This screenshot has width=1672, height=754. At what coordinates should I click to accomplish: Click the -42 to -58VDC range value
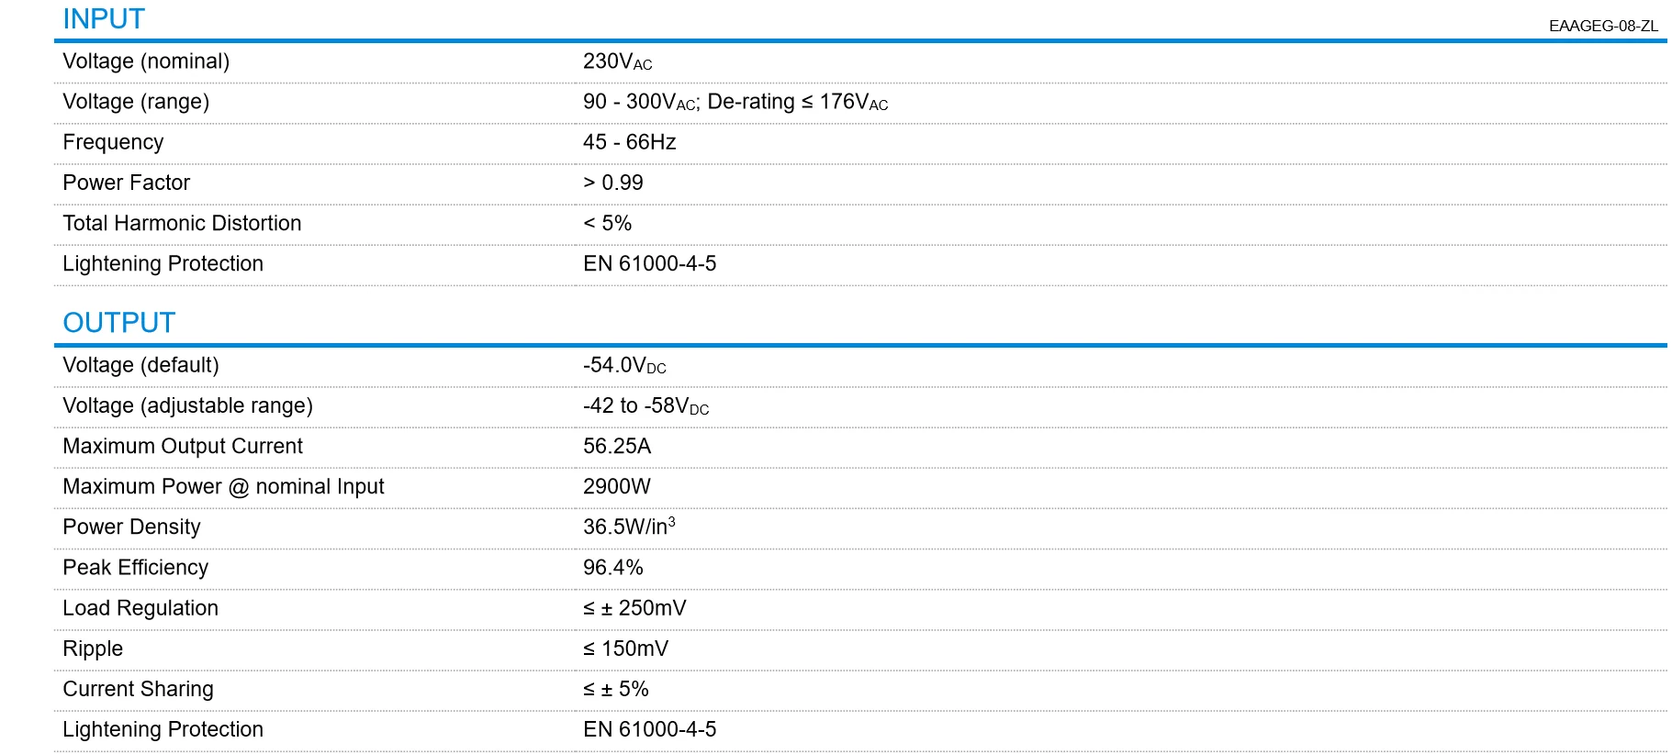[x=645, y=405]
